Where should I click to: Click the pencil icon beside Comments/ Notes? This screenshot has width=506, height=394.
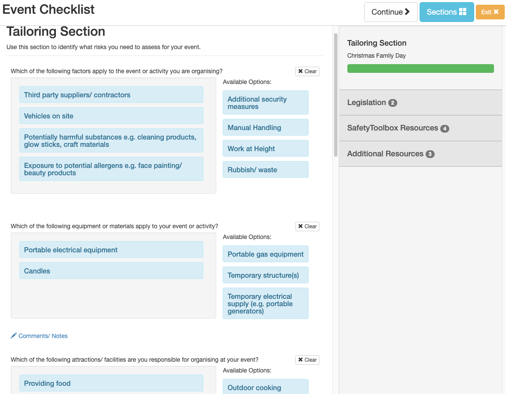coord(14,335)
